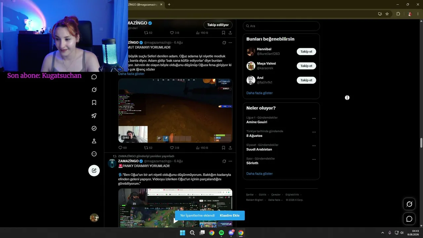423x238 pixels.
Task: Bookmark the video post under the 0:40 clip
Action: point(223,148)
